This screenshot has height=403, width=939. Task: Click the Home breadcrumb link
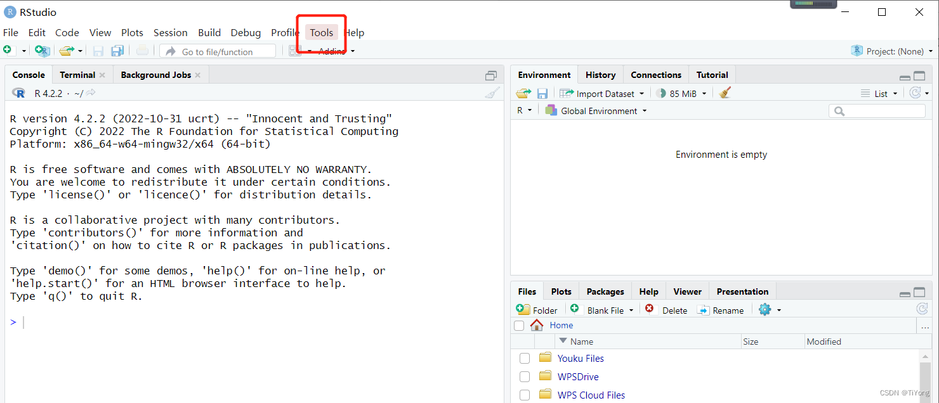(561, 325)
